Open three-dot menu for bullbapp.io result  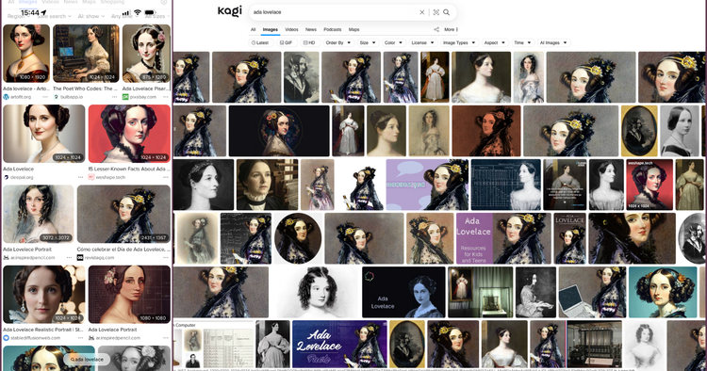pos(114,97)
